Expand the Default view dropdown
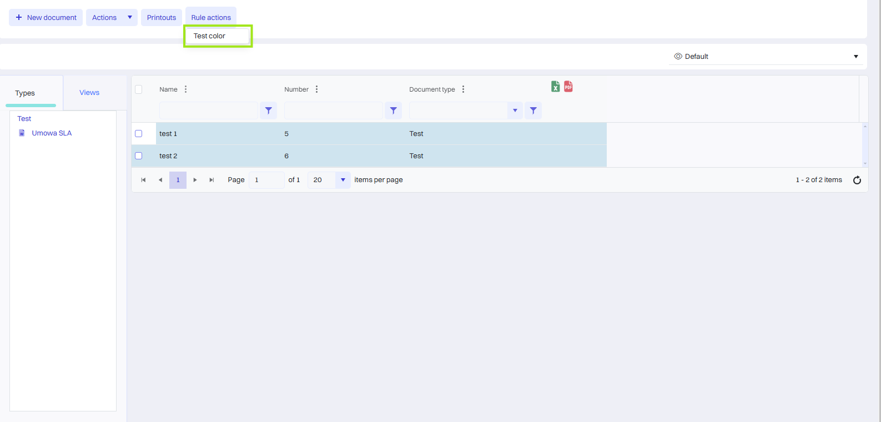This screenshot has width=881, height=422. click(855, 57)
